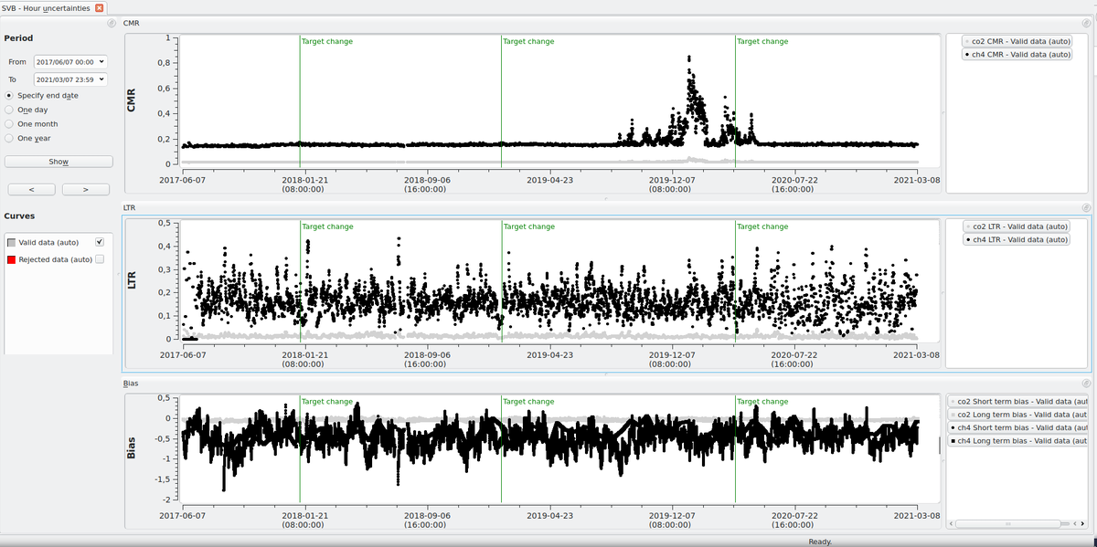
Task: Click the round icon beside the LTR panel title
Action: tap(112, 206)
